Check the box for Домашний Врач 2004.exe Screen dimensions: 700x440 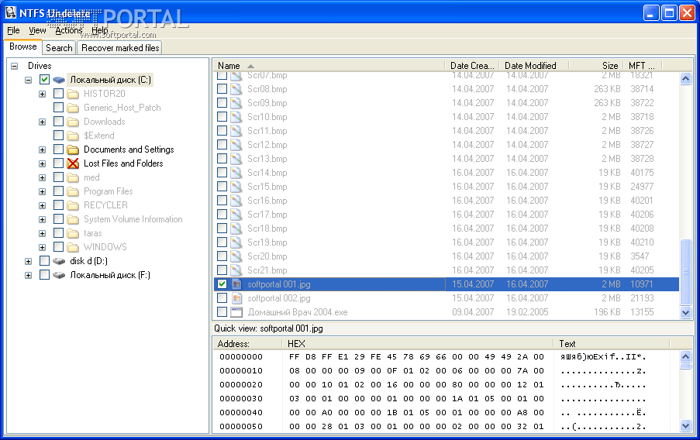(x=222, y=312)
